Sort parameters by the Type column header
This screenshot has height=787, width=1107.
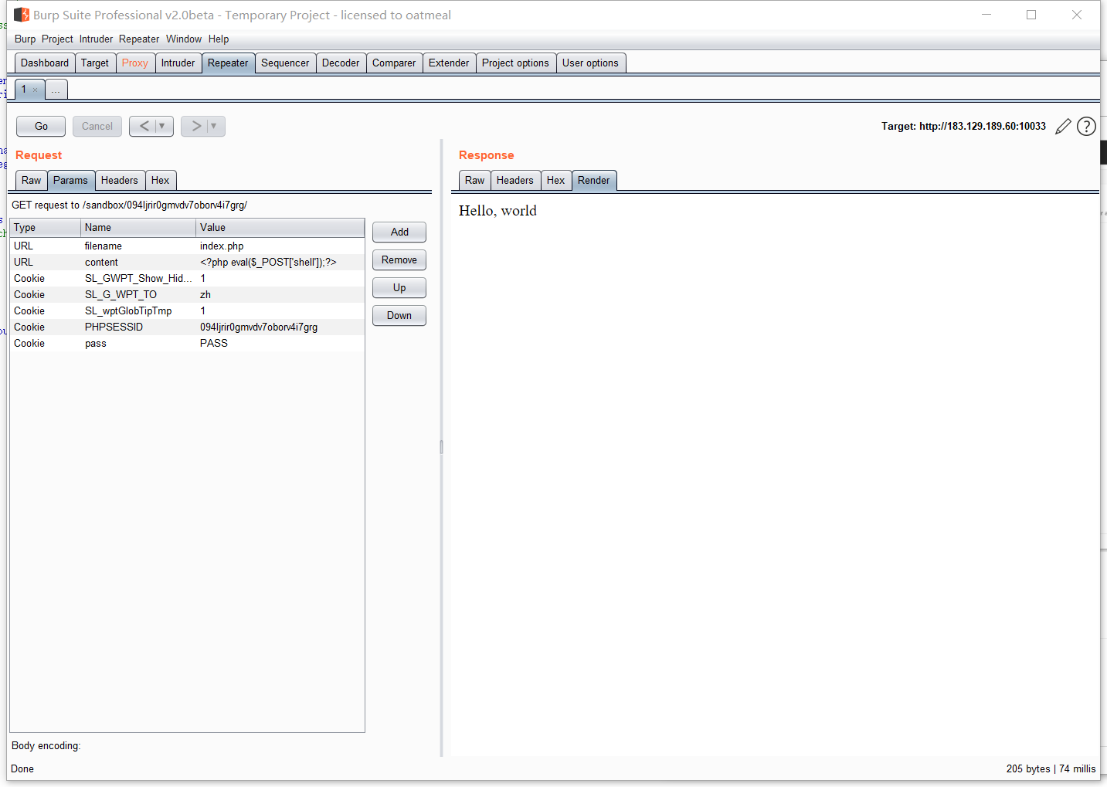46,228
